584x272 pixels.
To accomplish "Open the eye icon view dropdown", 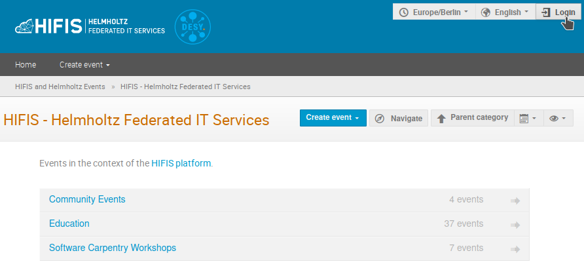I will [x=558, y=118].
